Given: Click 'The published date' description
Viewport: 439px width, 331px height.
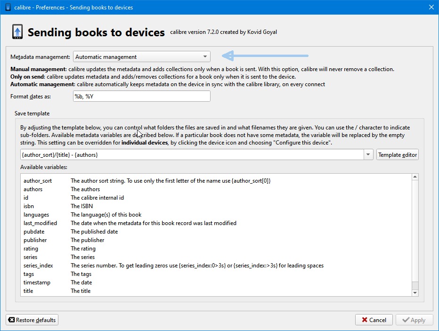Looking at the screenshot, I should coord(94,232).
